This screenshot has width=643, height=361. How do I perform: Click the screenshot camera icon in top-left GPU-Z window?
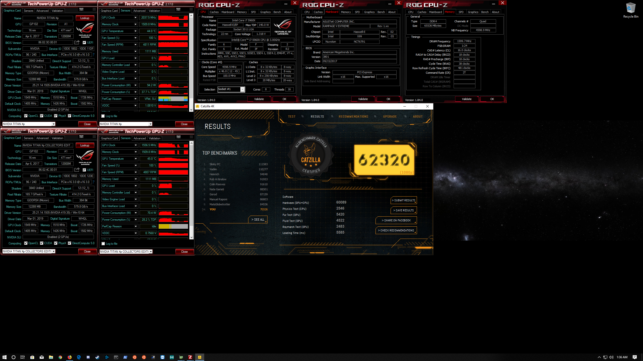point(81,10)
